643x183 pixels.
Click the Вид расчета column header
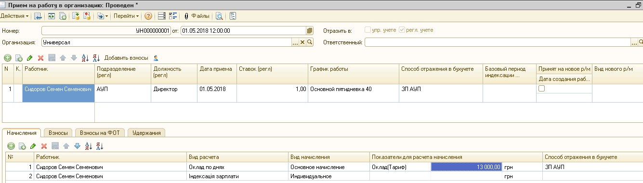[x=238, y=157]
